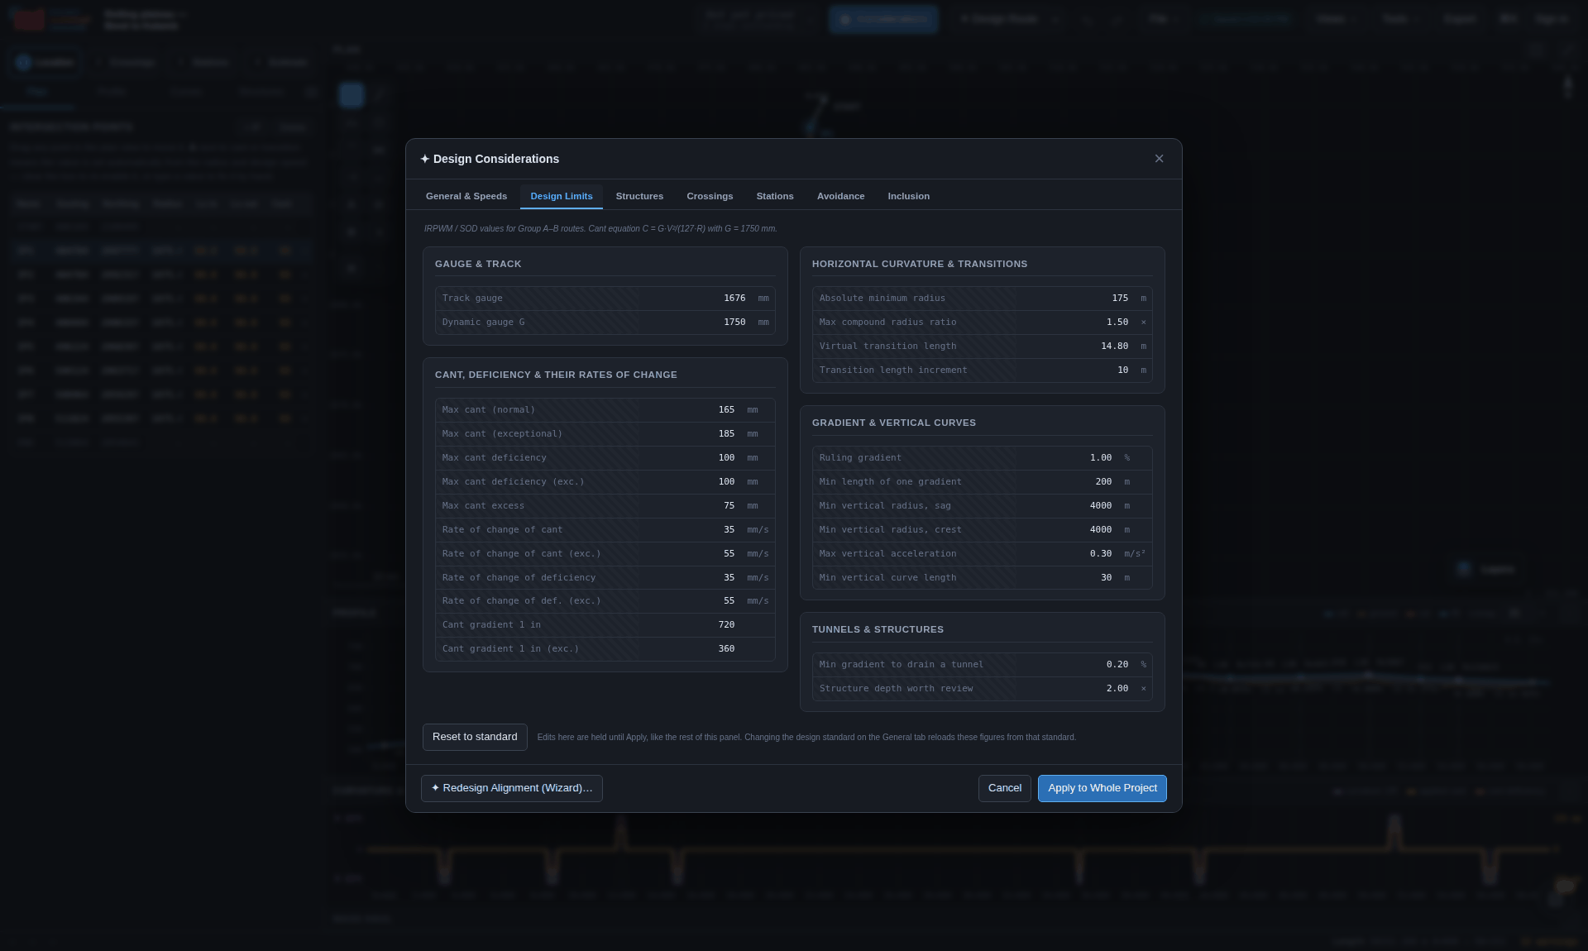Edit Min gradient to drain a tunnel
This screenshot has height=951, width=1588.
(x=1075, y=665)
